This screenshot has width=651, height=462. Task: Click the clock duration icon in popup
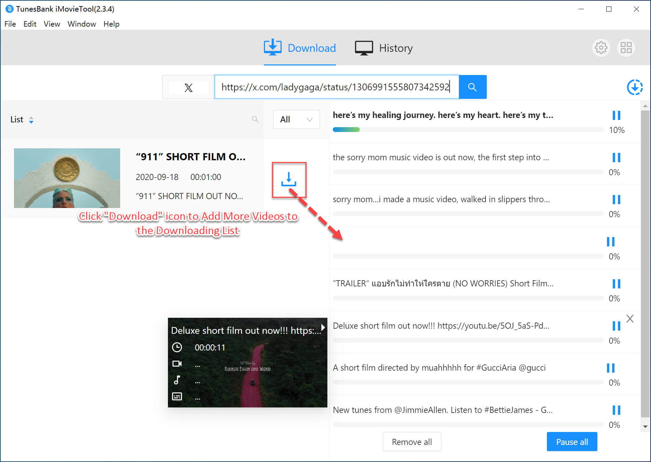pos(177,347)
